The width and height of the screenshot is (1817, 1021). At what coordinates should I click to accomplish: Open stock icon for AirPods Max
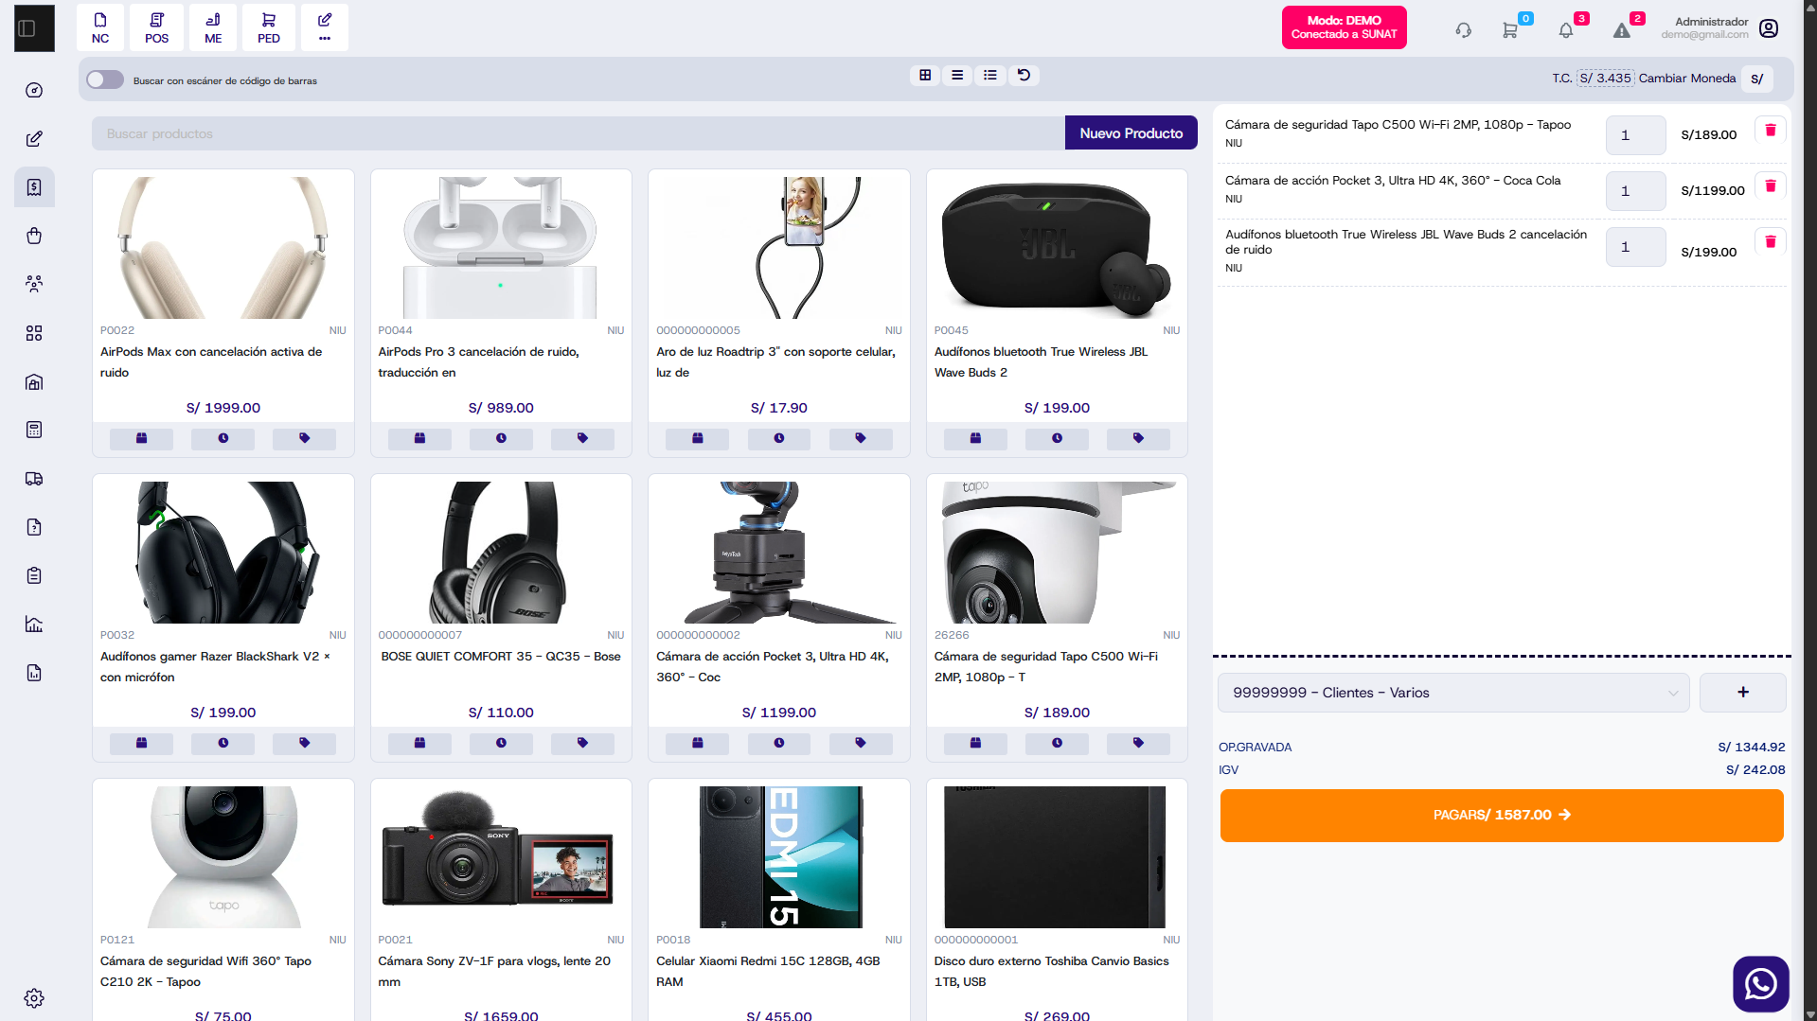(142, 438)
